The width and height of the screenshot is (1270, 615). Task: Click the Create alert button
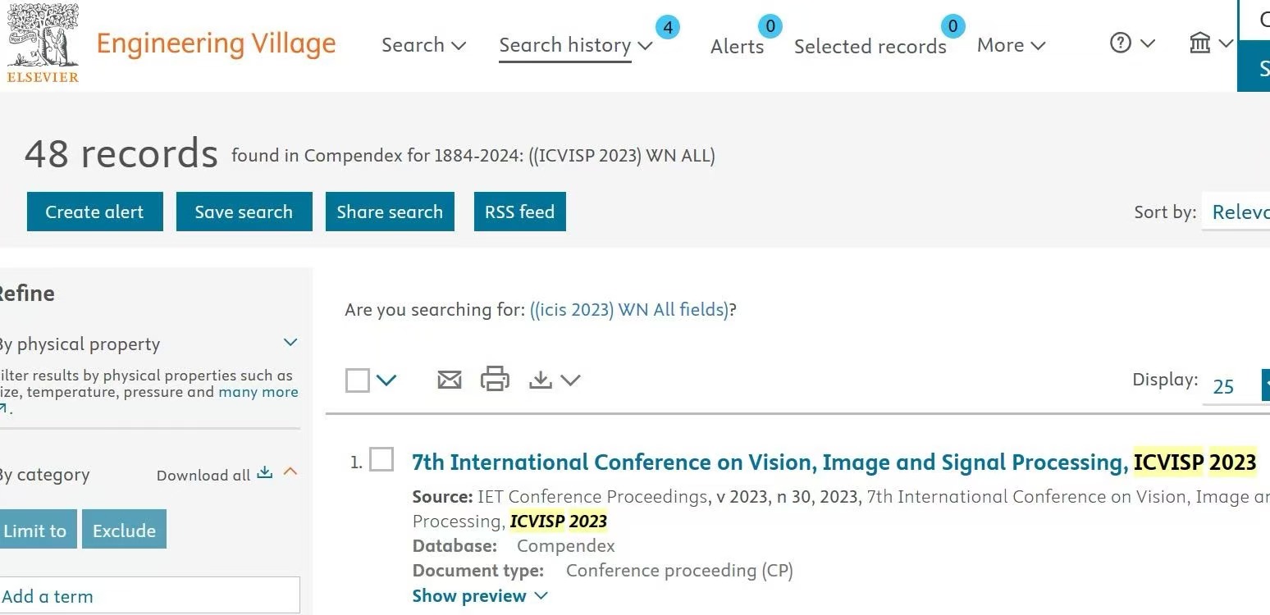coord(94,212)
